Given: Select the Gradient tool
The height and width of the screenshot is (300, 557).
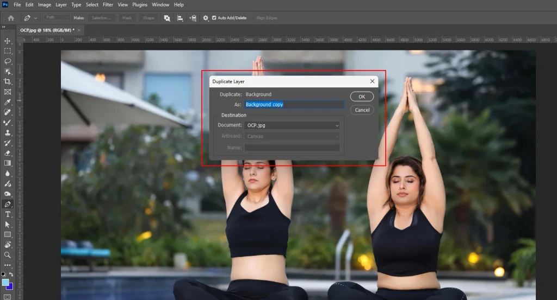Looking at the screenshot, I should [x=8, y=163].
